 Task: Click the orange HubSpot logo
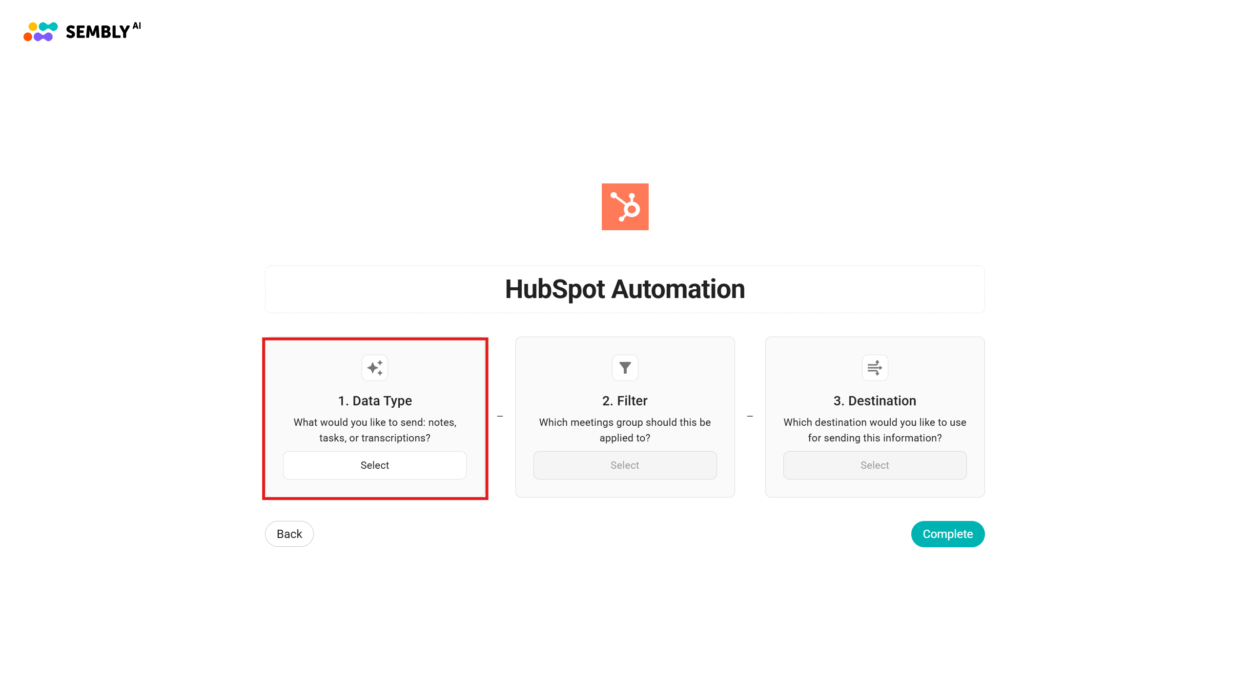(625, 207)
